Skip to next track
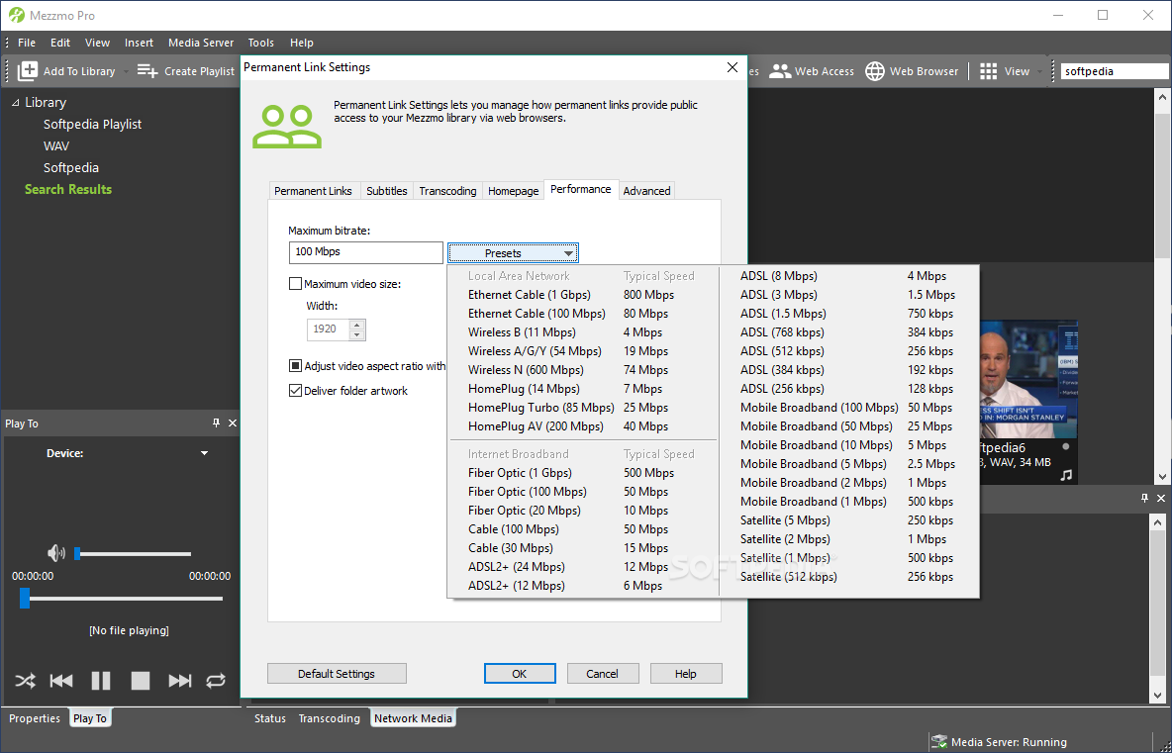 179,681
